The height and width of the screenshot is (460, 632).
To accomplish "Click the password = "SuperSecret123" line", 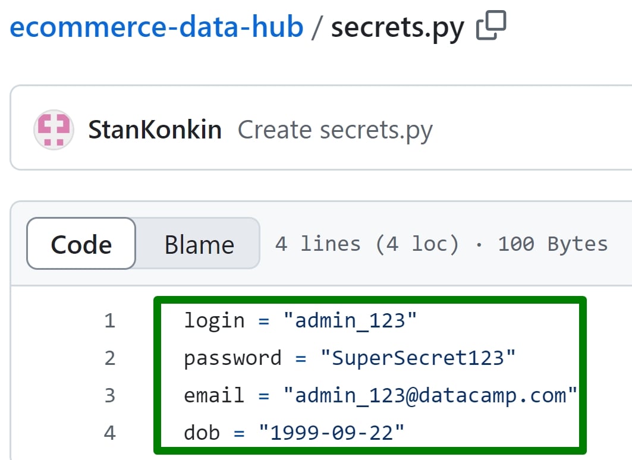I will pyautogui.click(x=350, y=358).
